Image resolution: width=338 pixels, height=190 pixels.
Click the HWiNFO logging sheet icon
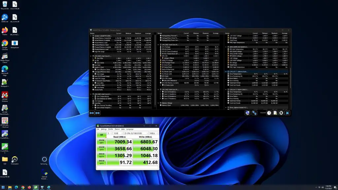pos(275,113)
